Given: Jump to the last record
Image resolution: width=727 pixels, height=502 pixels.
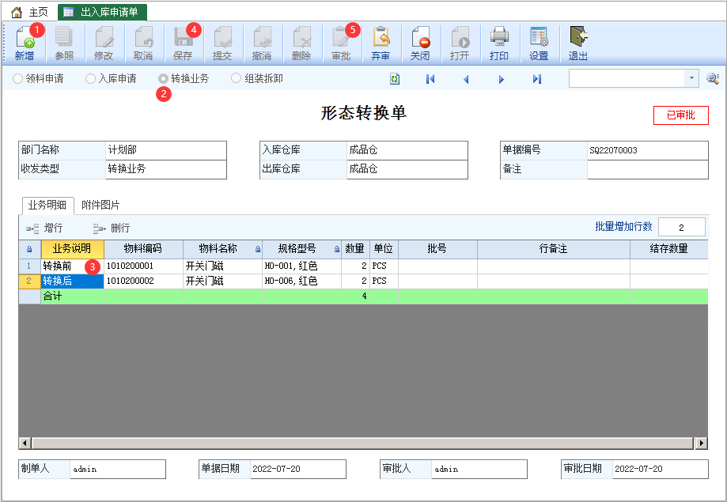Looking at the screenshot, I should (x=537, y=79).
